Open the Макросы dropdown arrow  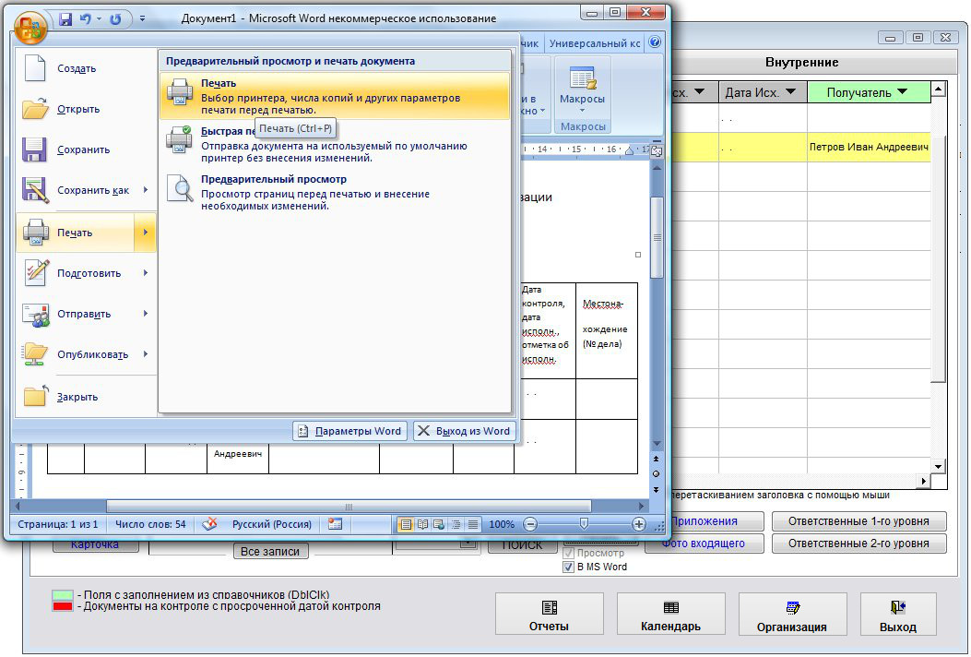click(582, 111)
